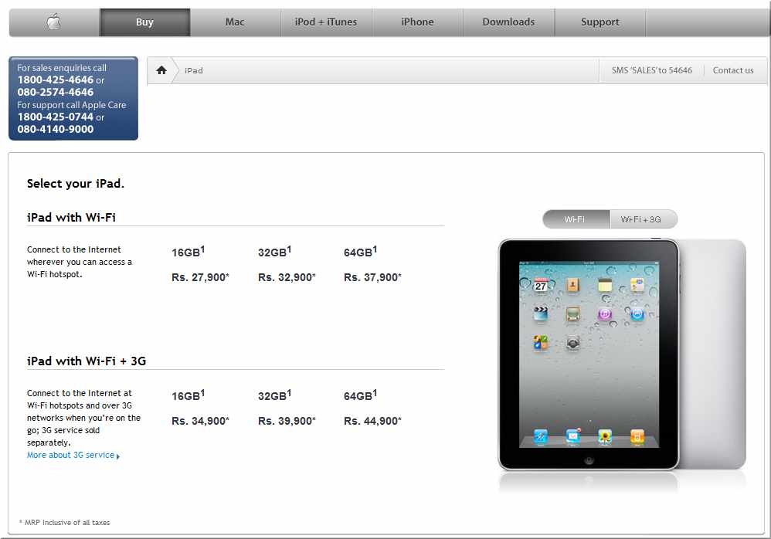Select 16GB under iPad with Wi-Fi
771x539 pixels.
(x=188, y=252)
